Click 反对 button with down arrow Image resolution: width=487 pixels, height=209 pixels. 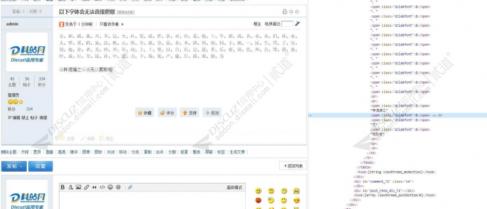[212, 112]
